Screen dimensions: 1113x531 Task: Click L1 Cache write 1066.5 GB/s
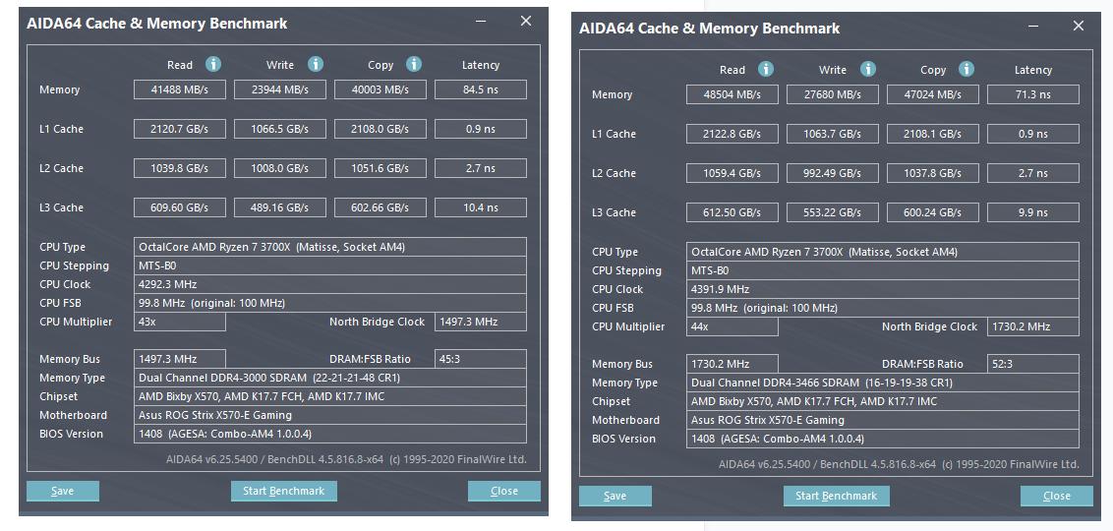[x=280, y=129]
